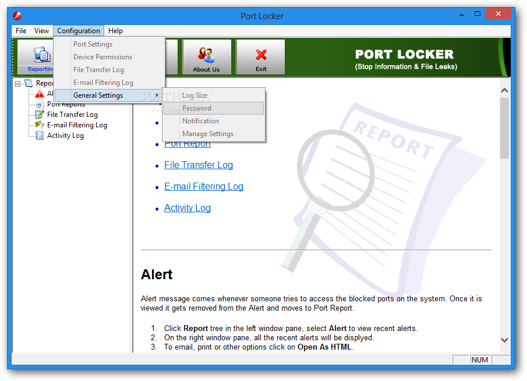527x381 pixels.
Task: Collapse the Report tree node
Action: pyautogui.click(x=18, y=84)
